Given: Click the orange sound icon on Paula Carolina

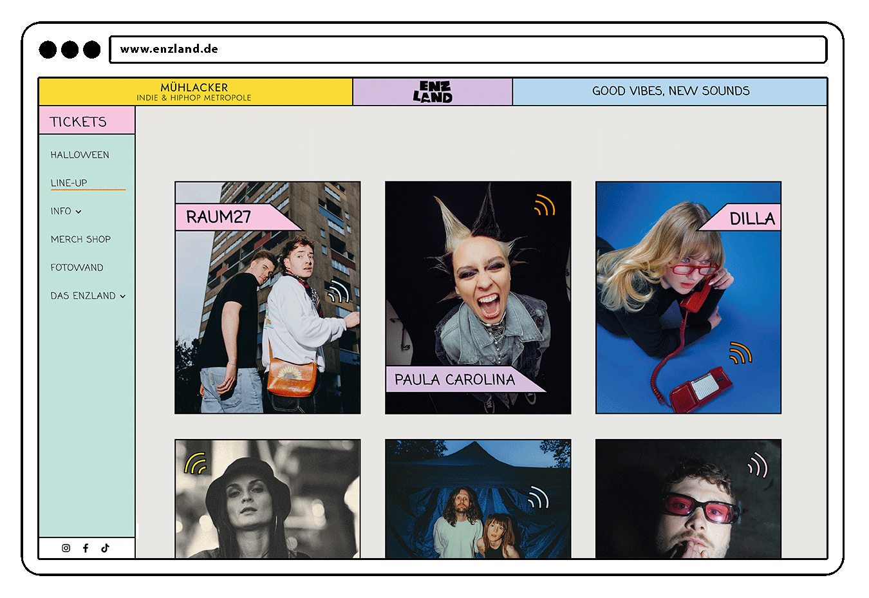Looking at the screenshot, I should pyautogui.click(x=545, y=205).
